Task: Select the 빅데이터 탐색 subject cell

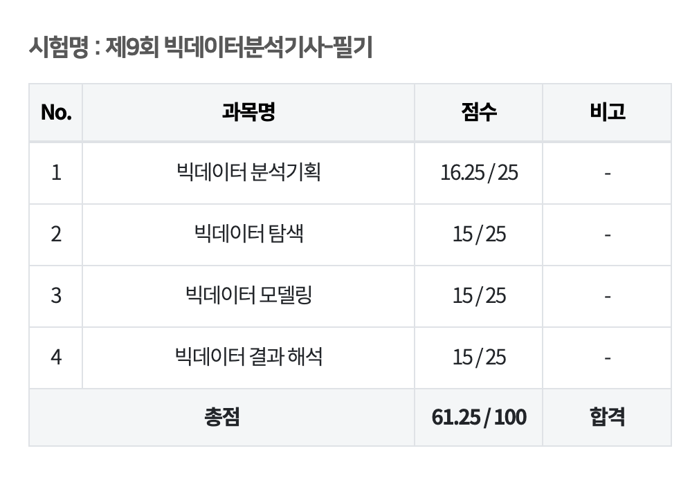Action: pos(248,234)
